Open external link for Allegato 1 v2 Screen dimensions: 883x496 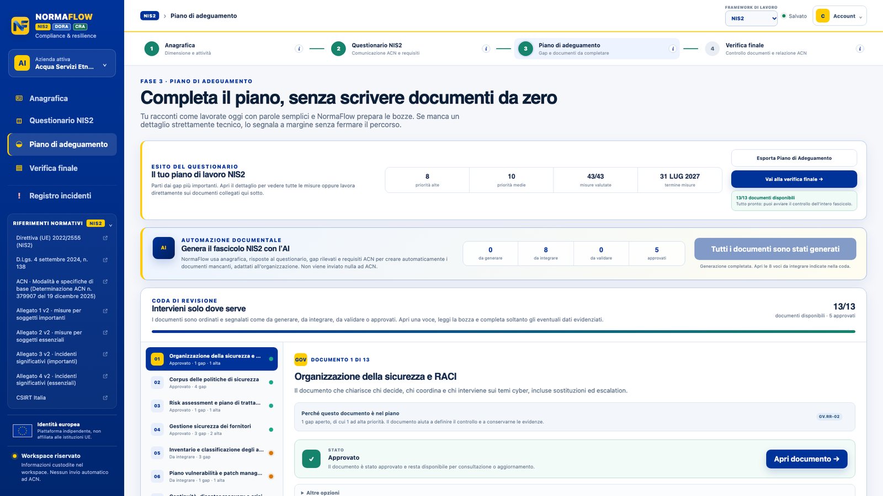point(105,311)
